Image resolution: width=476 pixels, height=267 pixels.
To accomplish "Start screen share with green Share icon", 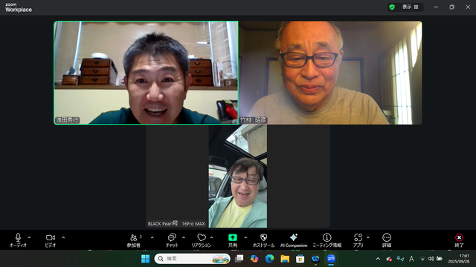I will click(233, 237).
